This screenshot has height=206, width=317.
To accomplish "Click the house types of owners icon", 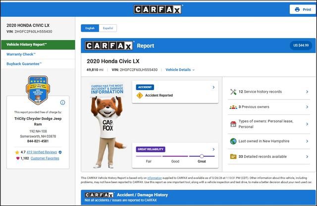I will pyautogui.click(x=233, y=124).
